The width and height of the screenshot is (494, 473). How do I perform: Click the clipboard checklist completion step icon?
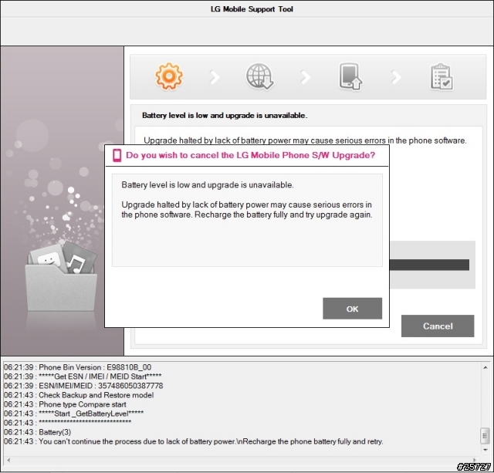coord(442,77)
